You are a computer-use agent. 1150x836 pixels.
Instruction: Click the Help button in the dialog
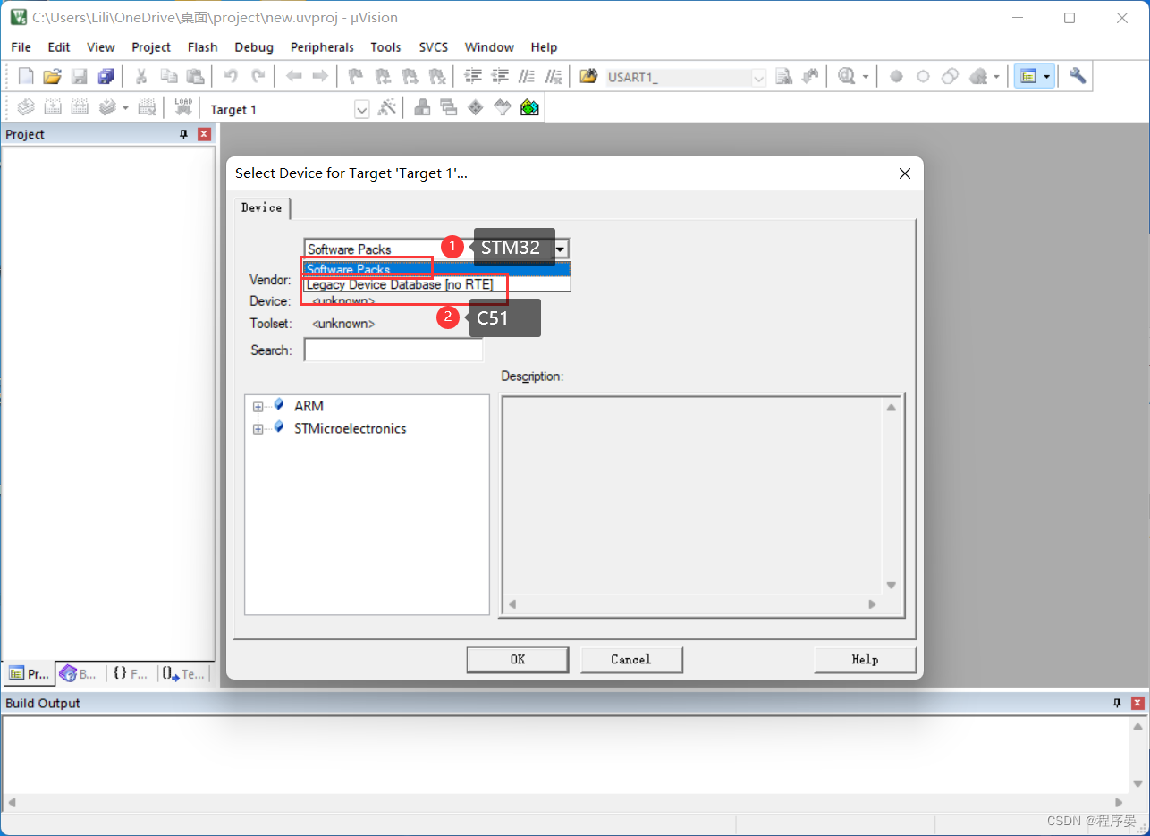click(865, 660)
